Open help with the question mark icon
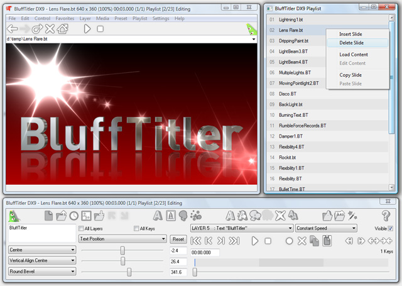This screenshot has height=286, width=402. click(x=386, y=216)
